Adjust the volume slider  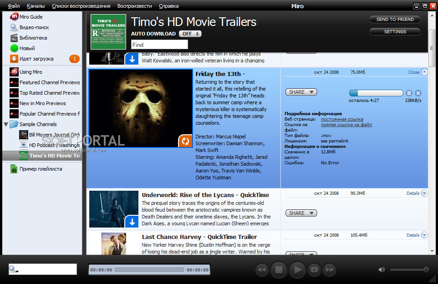(409, 269)
